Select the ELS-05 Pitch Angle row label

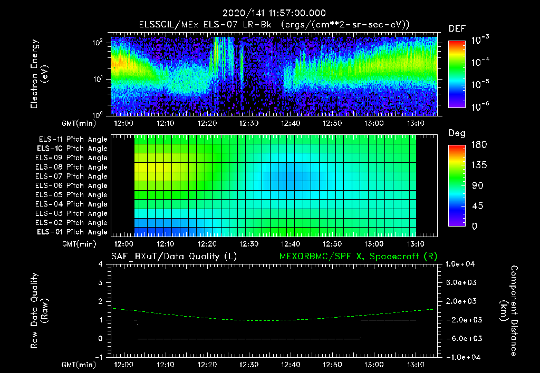point(71,195)
